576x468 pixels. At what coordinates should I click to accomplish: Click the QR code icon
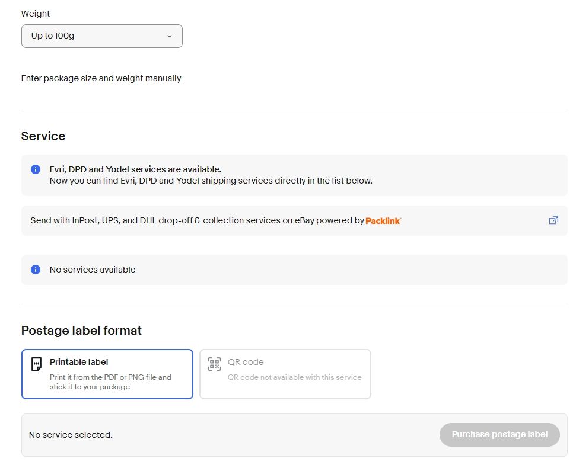214,364
